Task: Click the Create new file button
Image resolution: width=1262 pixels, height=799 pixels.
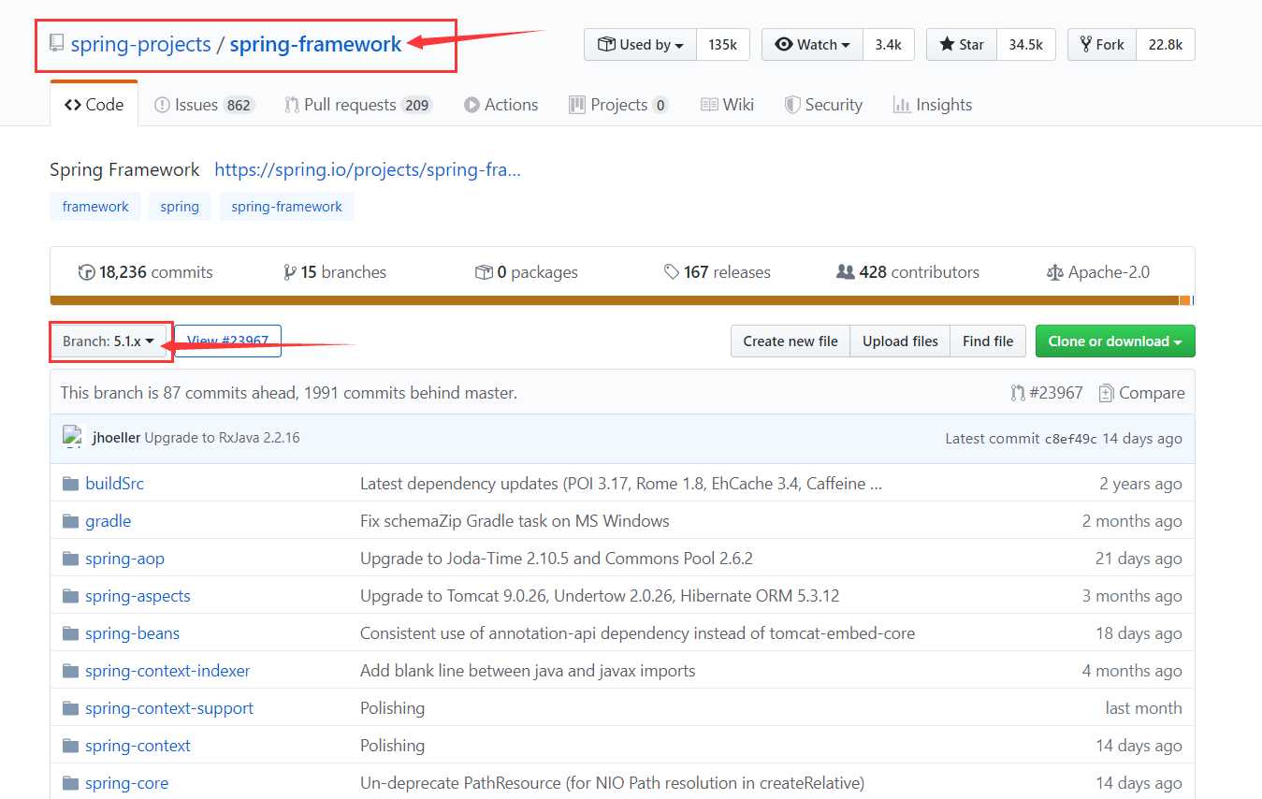Action: click(x=791, y=341)
